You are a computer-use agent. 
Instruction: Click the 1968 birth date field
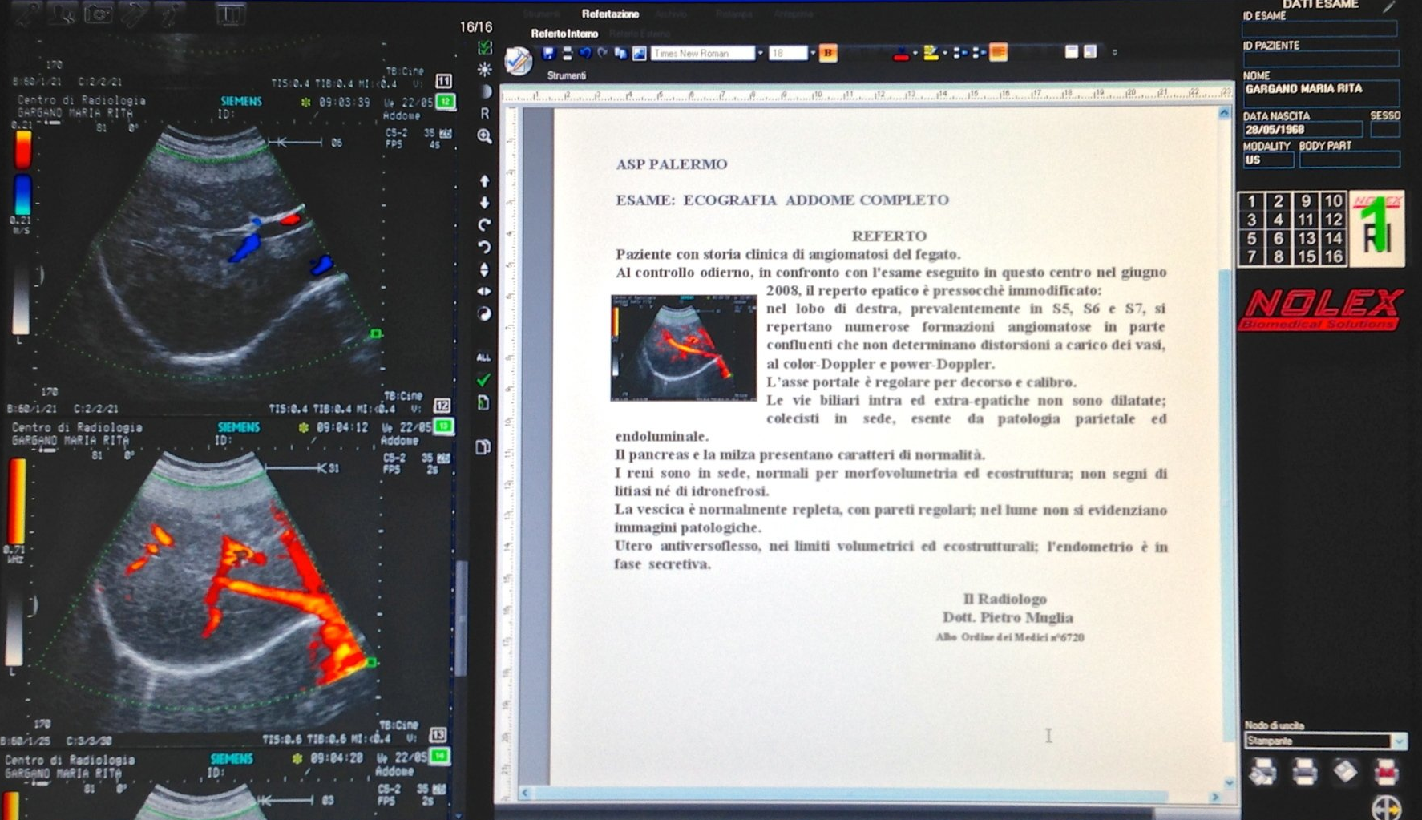[1302, 130]
